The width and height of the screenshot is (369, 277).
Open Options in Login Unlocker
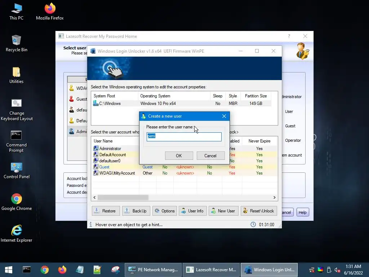(165, 211)
